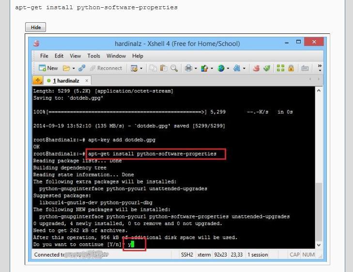The image size is (353, 272).
Task: Expand the Open folder dropdown arrow
Action: coord(74,68)
